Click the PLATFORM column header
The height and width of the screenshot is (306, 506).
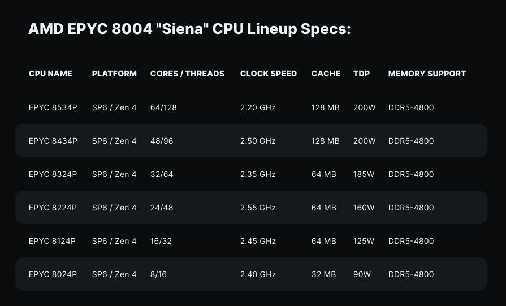pos(114,74)
